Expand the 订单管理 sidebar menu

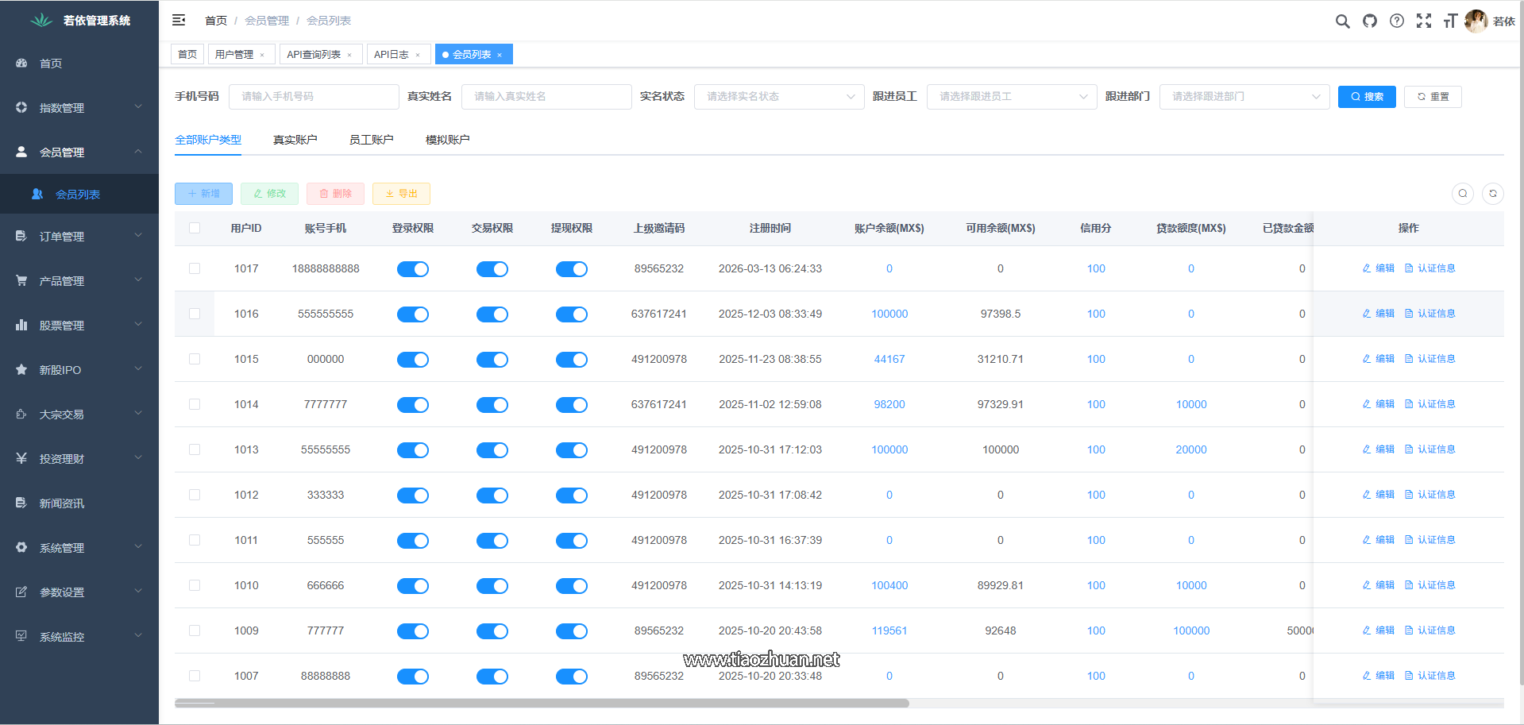(x=79, y=237)
